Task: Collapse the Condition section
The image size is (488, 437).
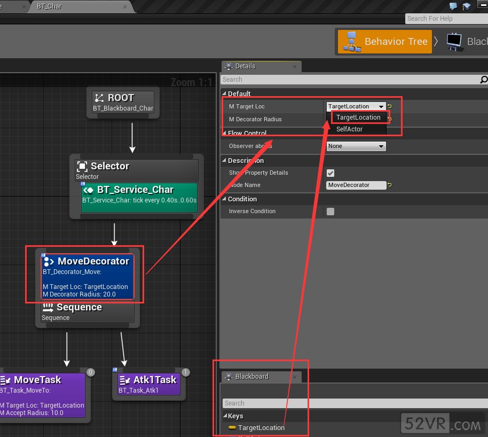Action: click(x=224, y=199)
